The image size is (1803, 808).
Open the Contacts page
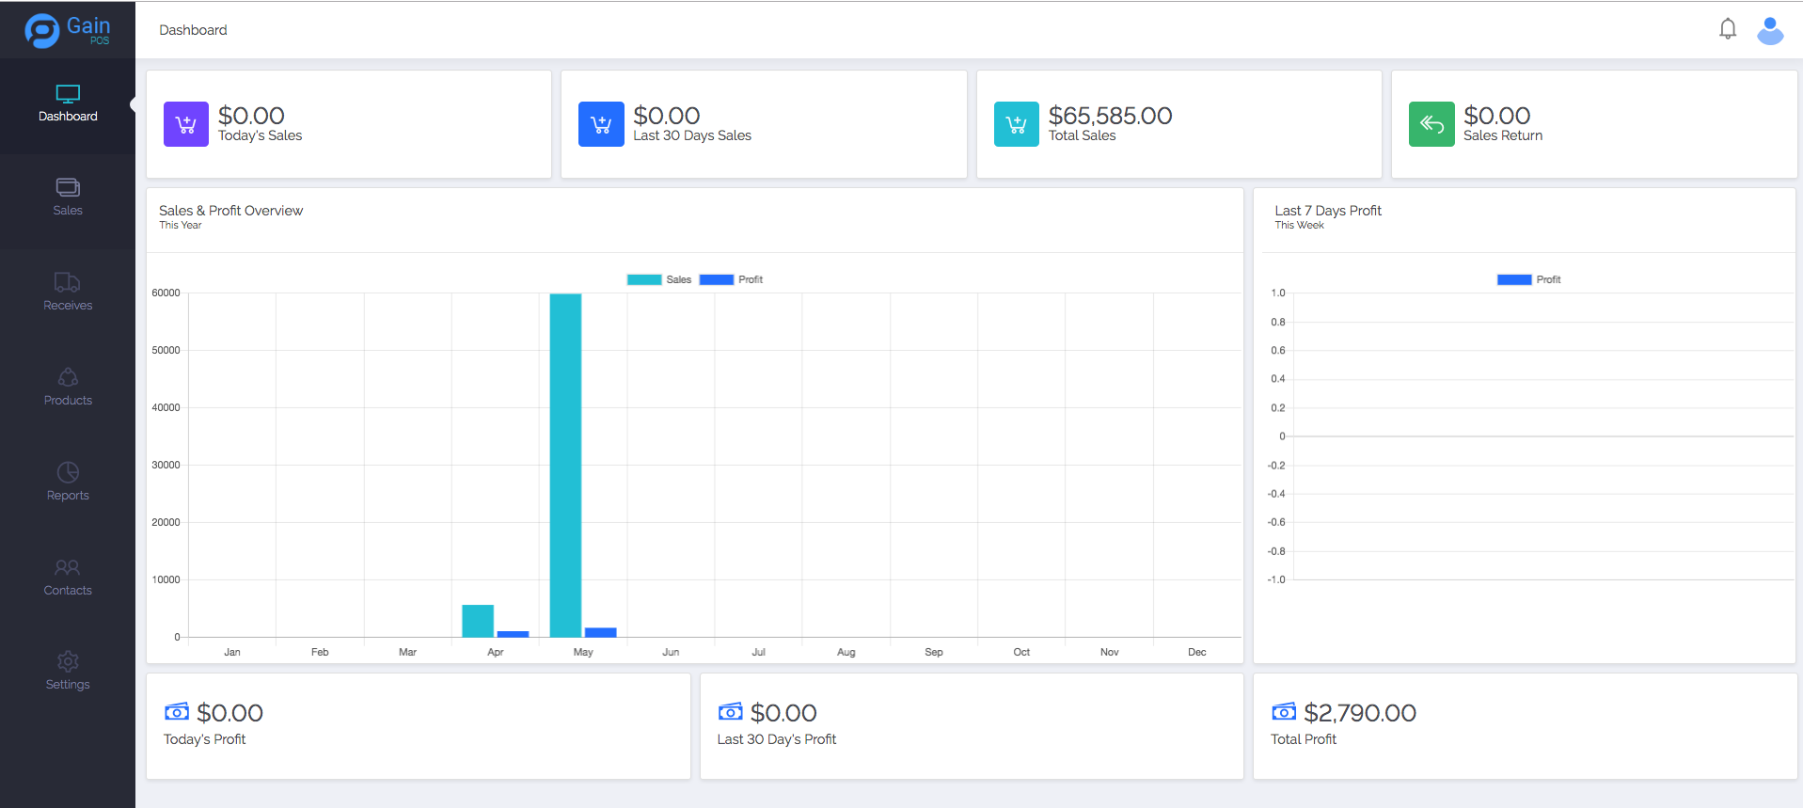[x=68, y=578]
